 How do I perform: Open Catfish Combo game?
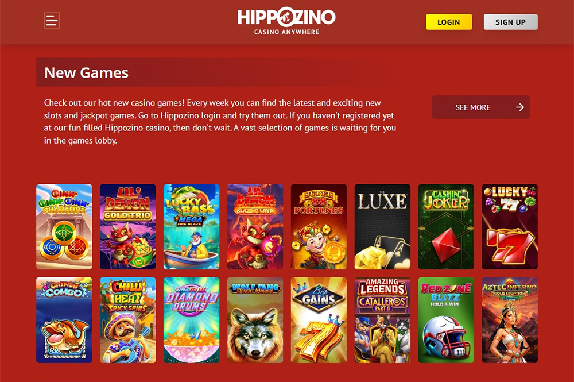click(64, 320)
